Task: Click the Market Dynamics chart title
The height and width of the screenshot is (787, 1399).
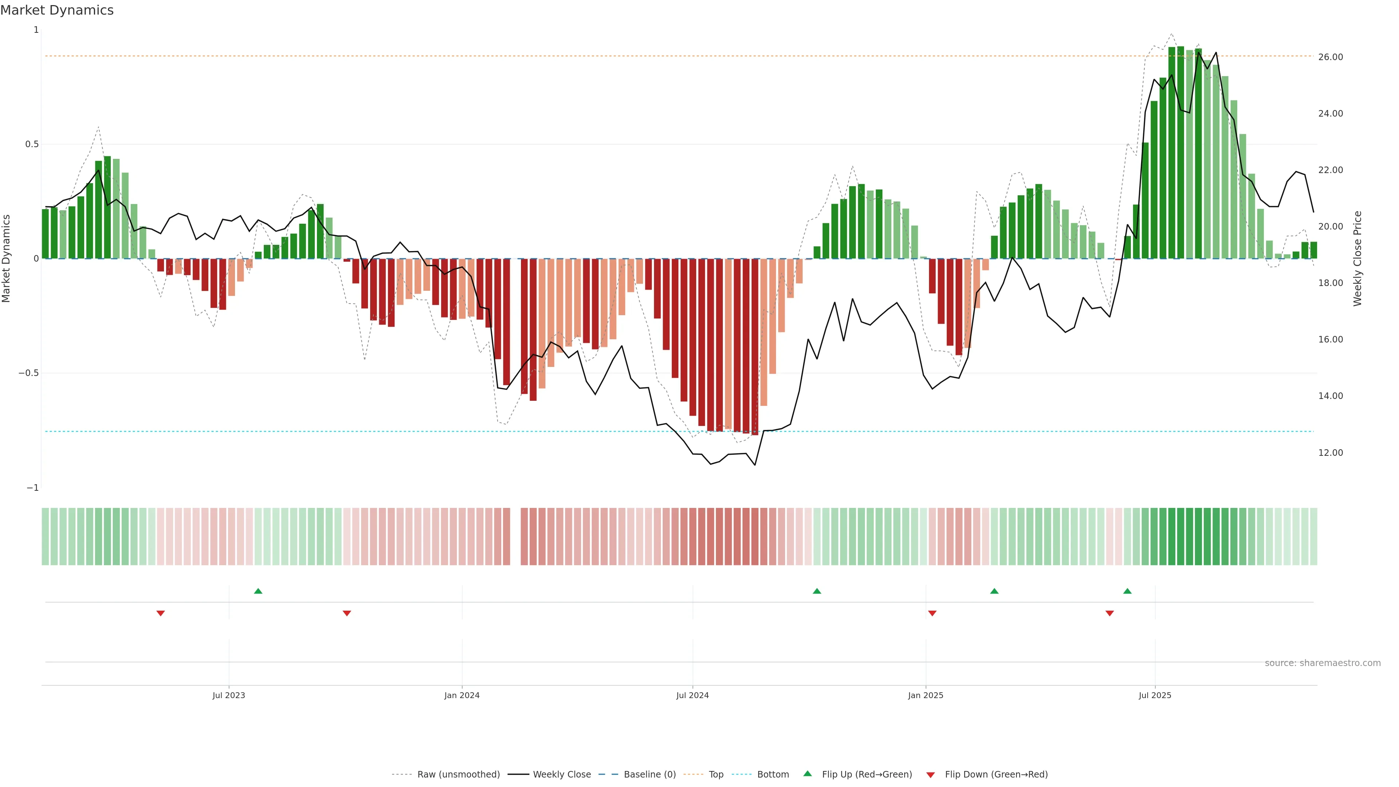Action: (x=57, y=10)
